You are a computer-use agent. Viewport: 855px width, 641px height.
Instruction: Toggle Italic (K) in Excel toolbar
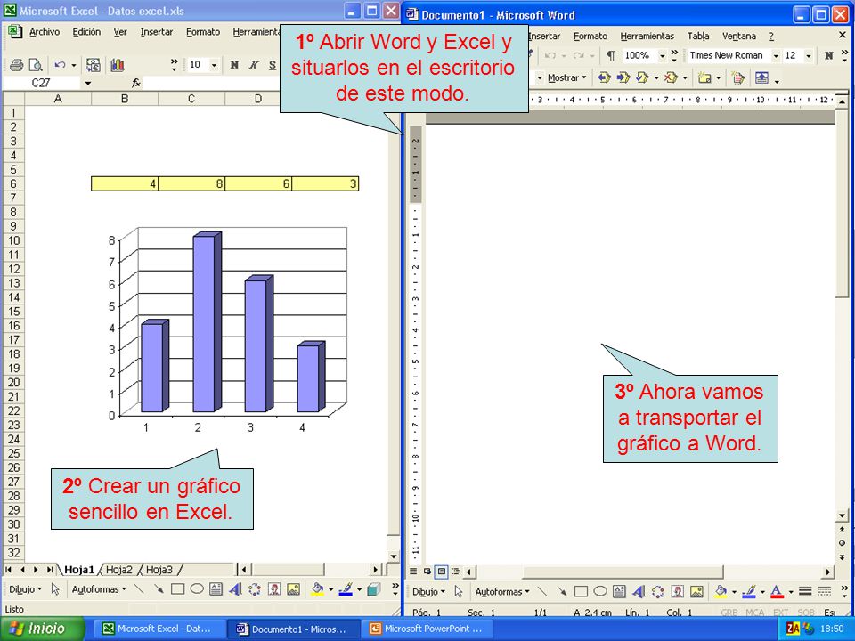tap(254, 65)
